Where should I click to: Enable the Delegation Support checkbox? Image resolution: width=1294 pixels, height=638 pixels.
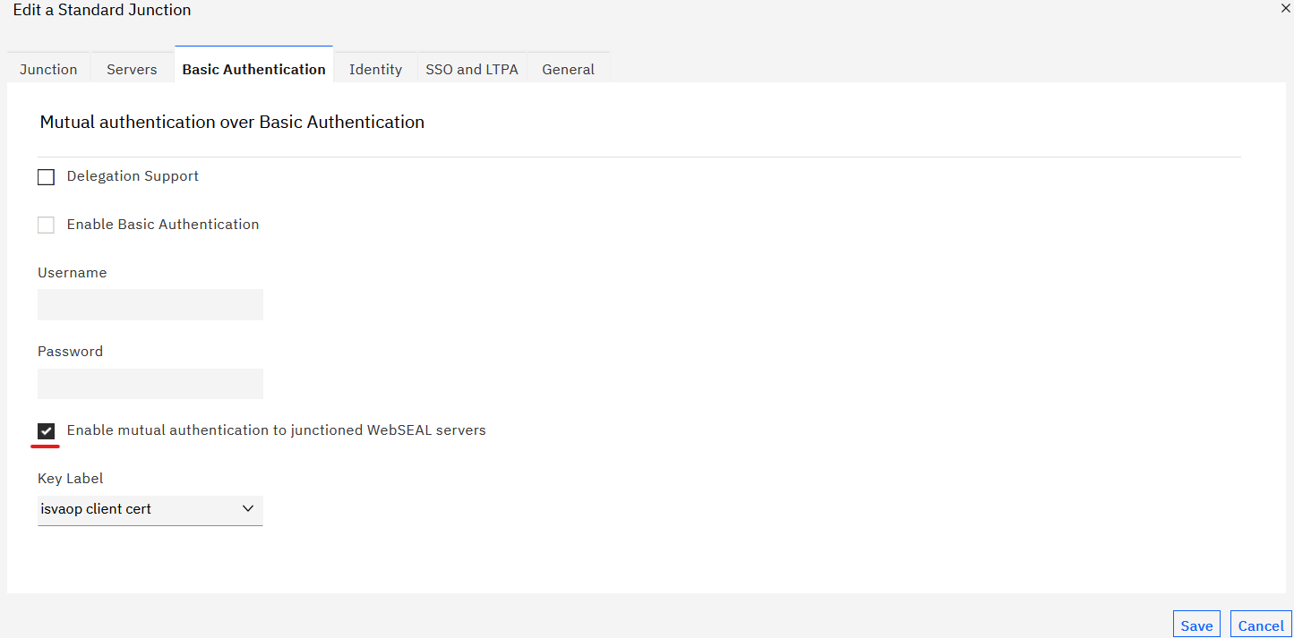tap(46, 176)
